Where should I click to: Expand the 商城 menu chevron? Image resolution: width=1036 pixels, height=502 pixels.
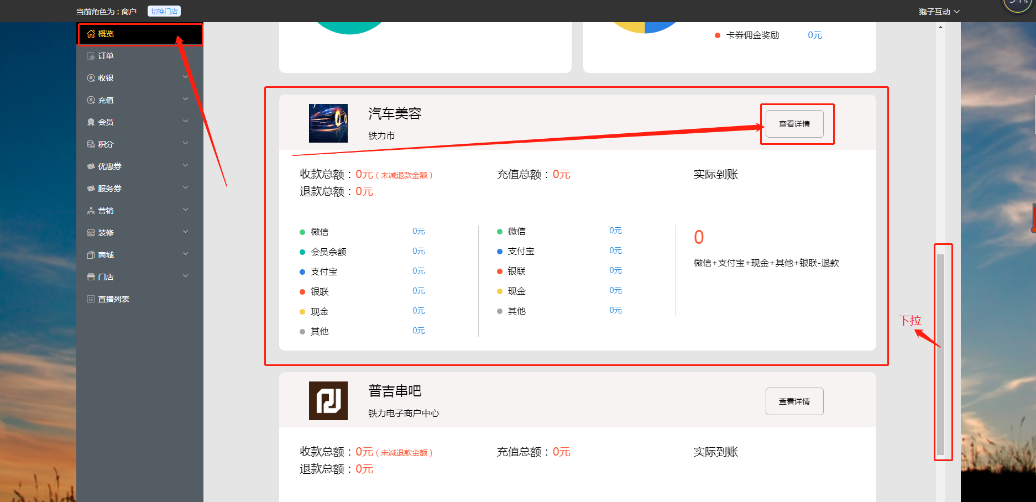(186, 254)
